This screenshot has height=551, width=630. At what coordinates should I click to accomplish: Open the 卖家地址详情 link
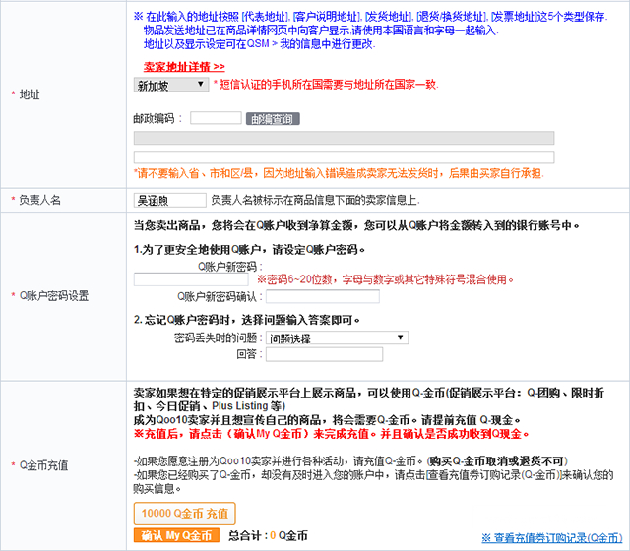(184, 66)
